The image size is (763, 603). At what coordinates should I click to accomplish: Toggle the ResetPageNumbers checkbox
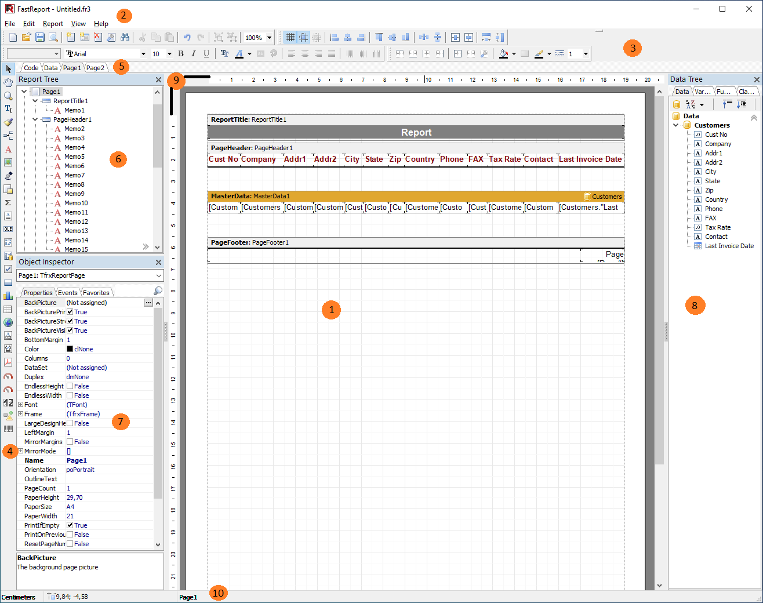[x=70, y=544]
